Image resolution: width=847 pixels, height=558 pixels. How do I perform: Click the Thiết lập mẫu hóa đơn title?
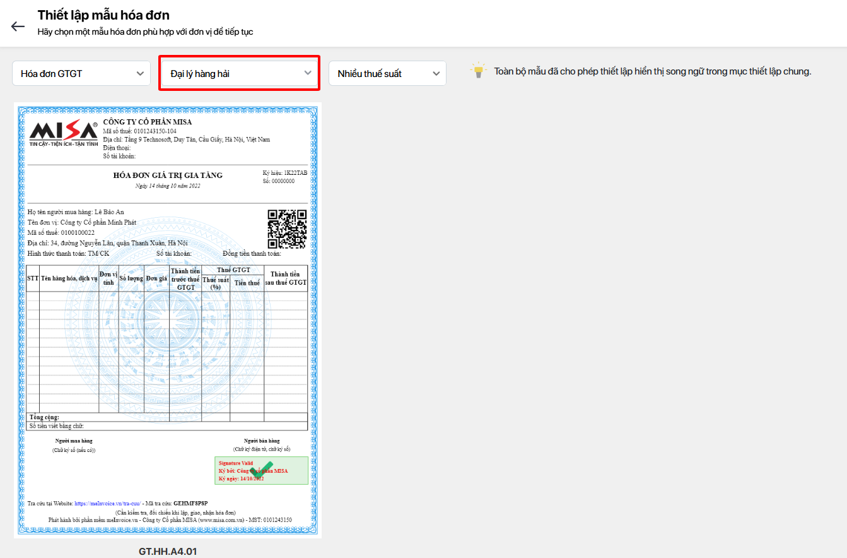[x=103, y=15]
